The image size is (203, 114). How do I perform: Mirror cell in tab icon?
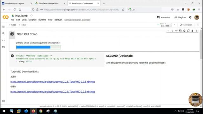(188, 31)
